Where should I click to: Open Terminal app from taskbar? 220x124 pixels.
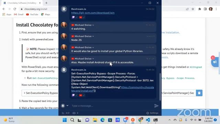pyautogui.click(x=155, y=120)
